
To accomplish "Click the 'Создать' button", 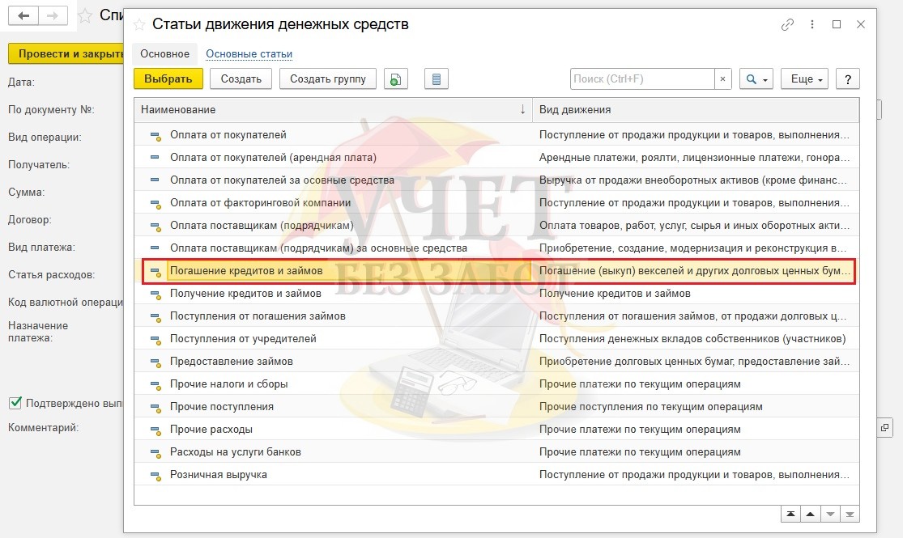I will [x=241, y=79].
